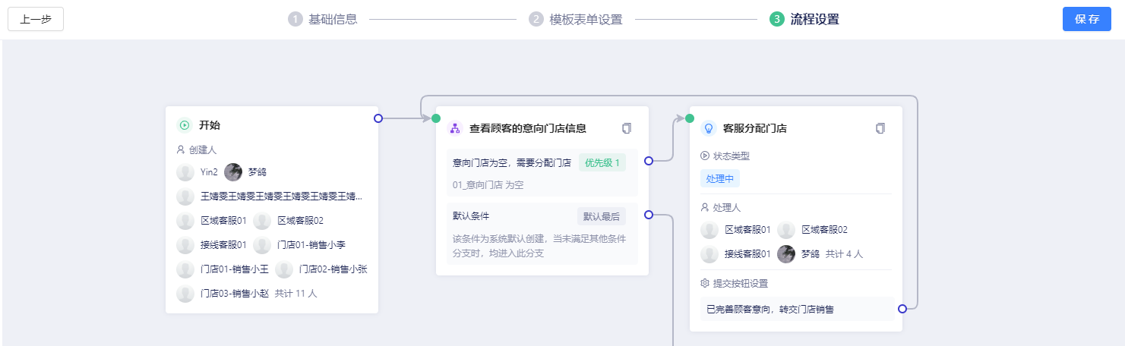Click the branch icon of 查看顾客的意向门店信息
The height and width of the screenshot is (346, 1125).
tap(455, 128)
